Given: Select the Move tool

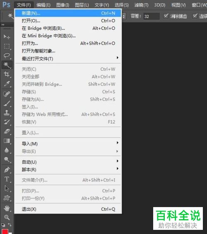Looking at the screenshot, I should (x=7, y=36).
